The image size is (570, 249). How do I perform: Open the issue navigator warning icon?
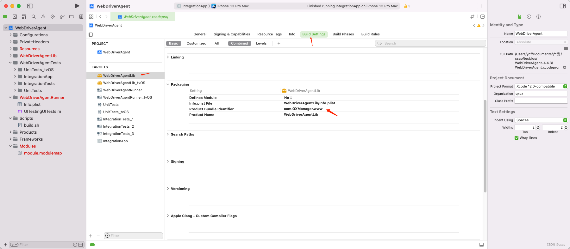click(x=43, y=16)
